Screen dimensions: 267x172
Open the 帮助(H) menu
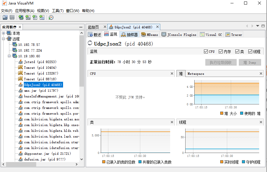[x=88, y=11]
